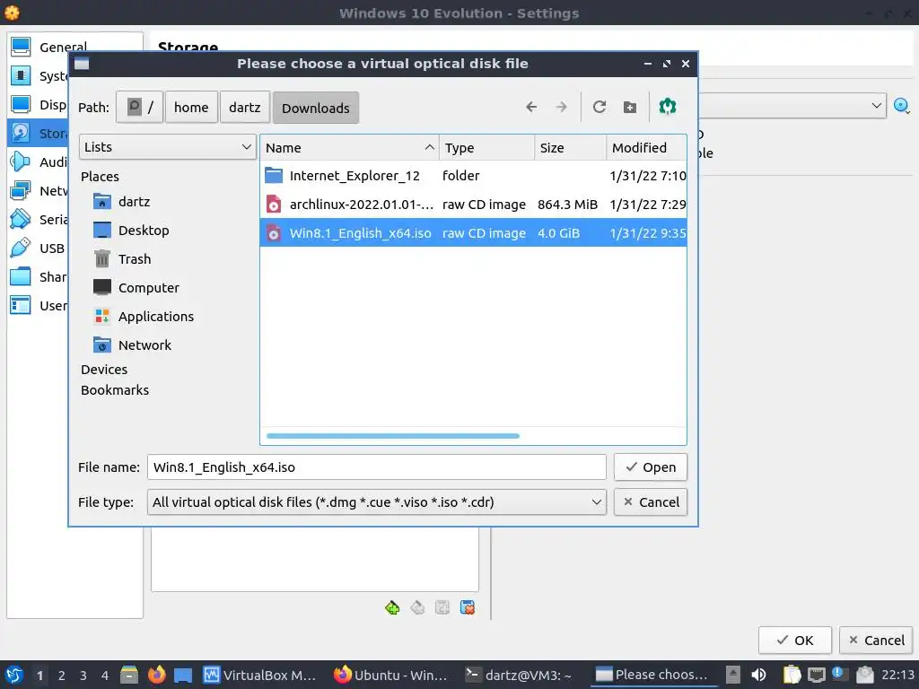Screen dimensions: 919x689
Task: Switch to virtual desktop 4
Action: [x=104, y=676]
